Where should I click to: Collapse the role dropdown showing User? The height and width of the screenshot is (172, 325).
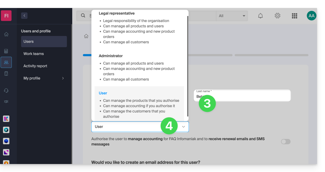(183, 127)
